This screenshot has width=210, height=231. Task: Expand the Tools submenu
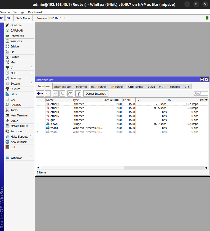pyautogui.click(x=19, y=110)
